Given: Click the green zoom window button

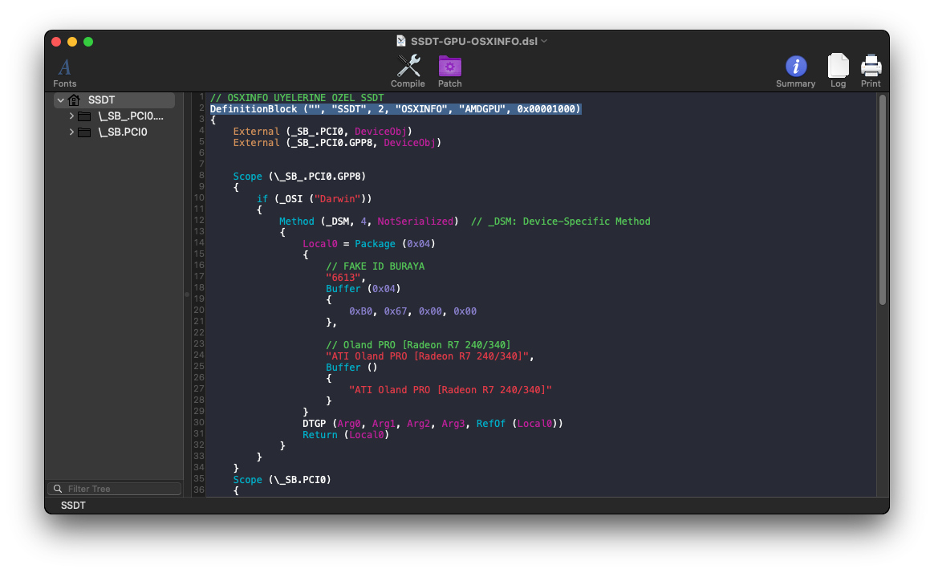Looking at the screenshot, I should click(88, 42).
